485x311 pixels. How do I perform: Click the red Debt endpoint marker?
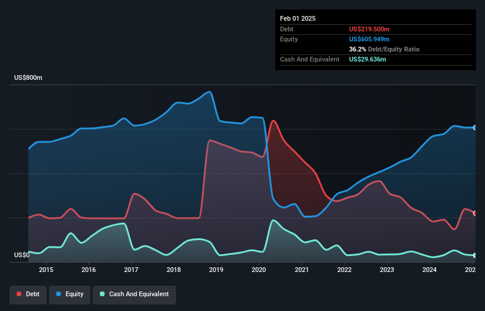[475, 213]
